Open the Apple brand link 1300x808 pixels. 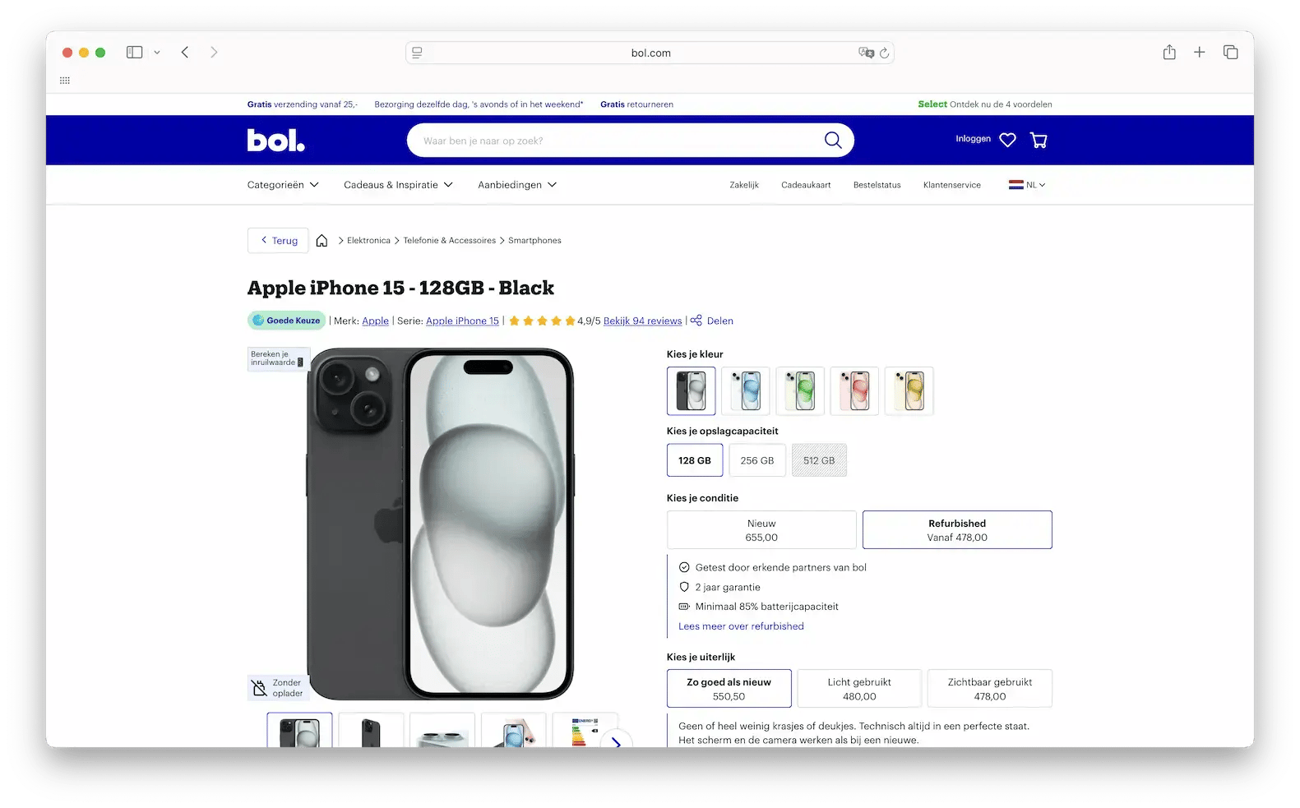pos(375,321)
